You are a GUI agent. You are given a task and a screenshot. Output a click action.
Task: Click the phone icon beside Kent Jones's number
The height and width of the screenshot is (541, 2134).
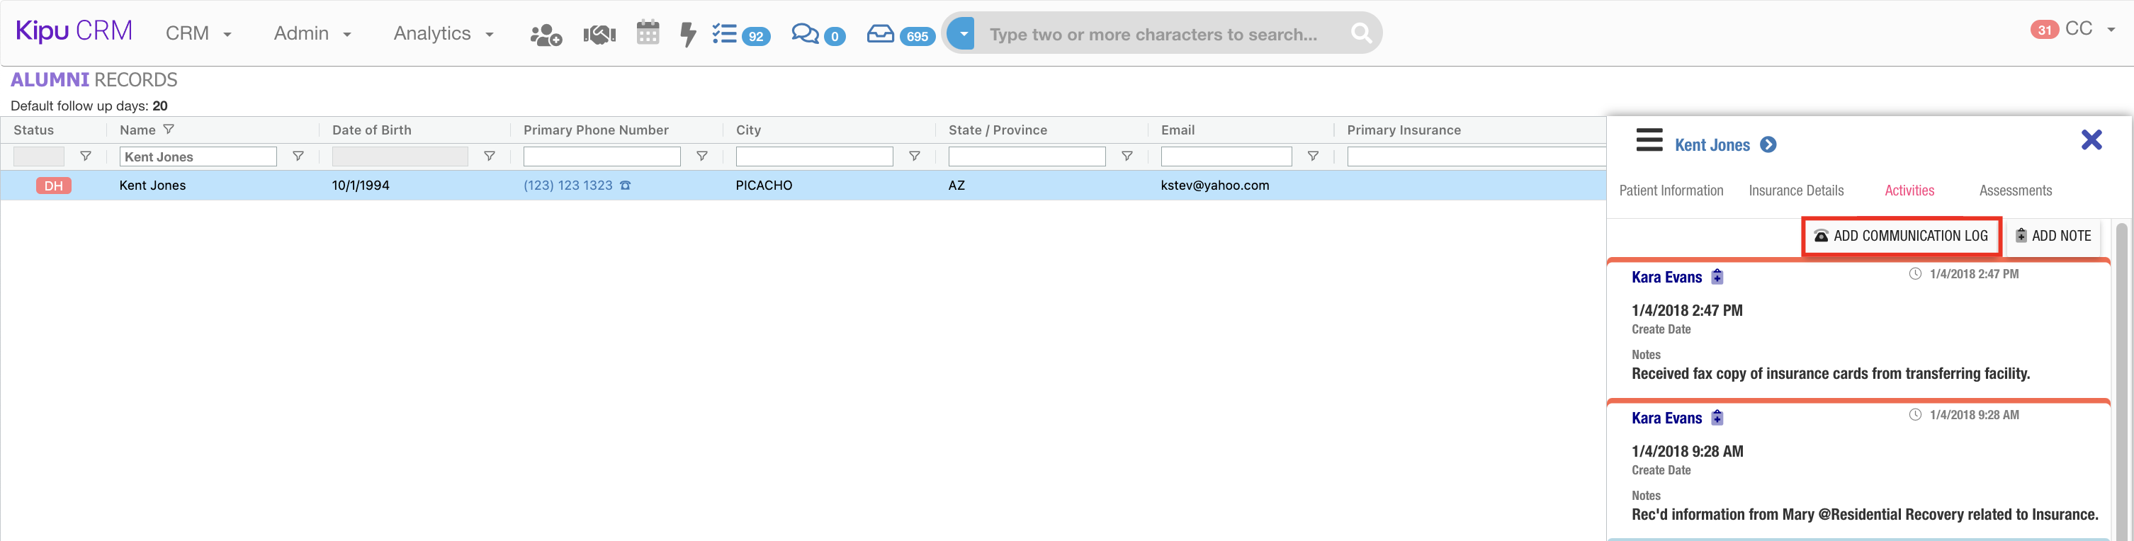(626, 186)
